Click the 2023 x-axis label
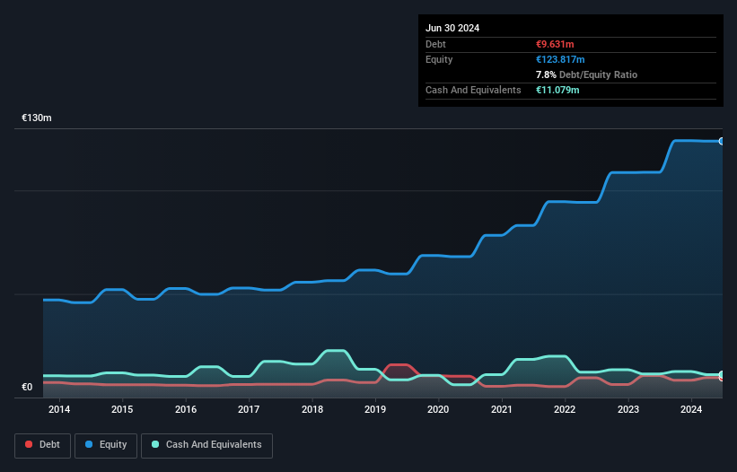Image resolution: width=737 pixels, height=472 pixels. pos(628,409)
